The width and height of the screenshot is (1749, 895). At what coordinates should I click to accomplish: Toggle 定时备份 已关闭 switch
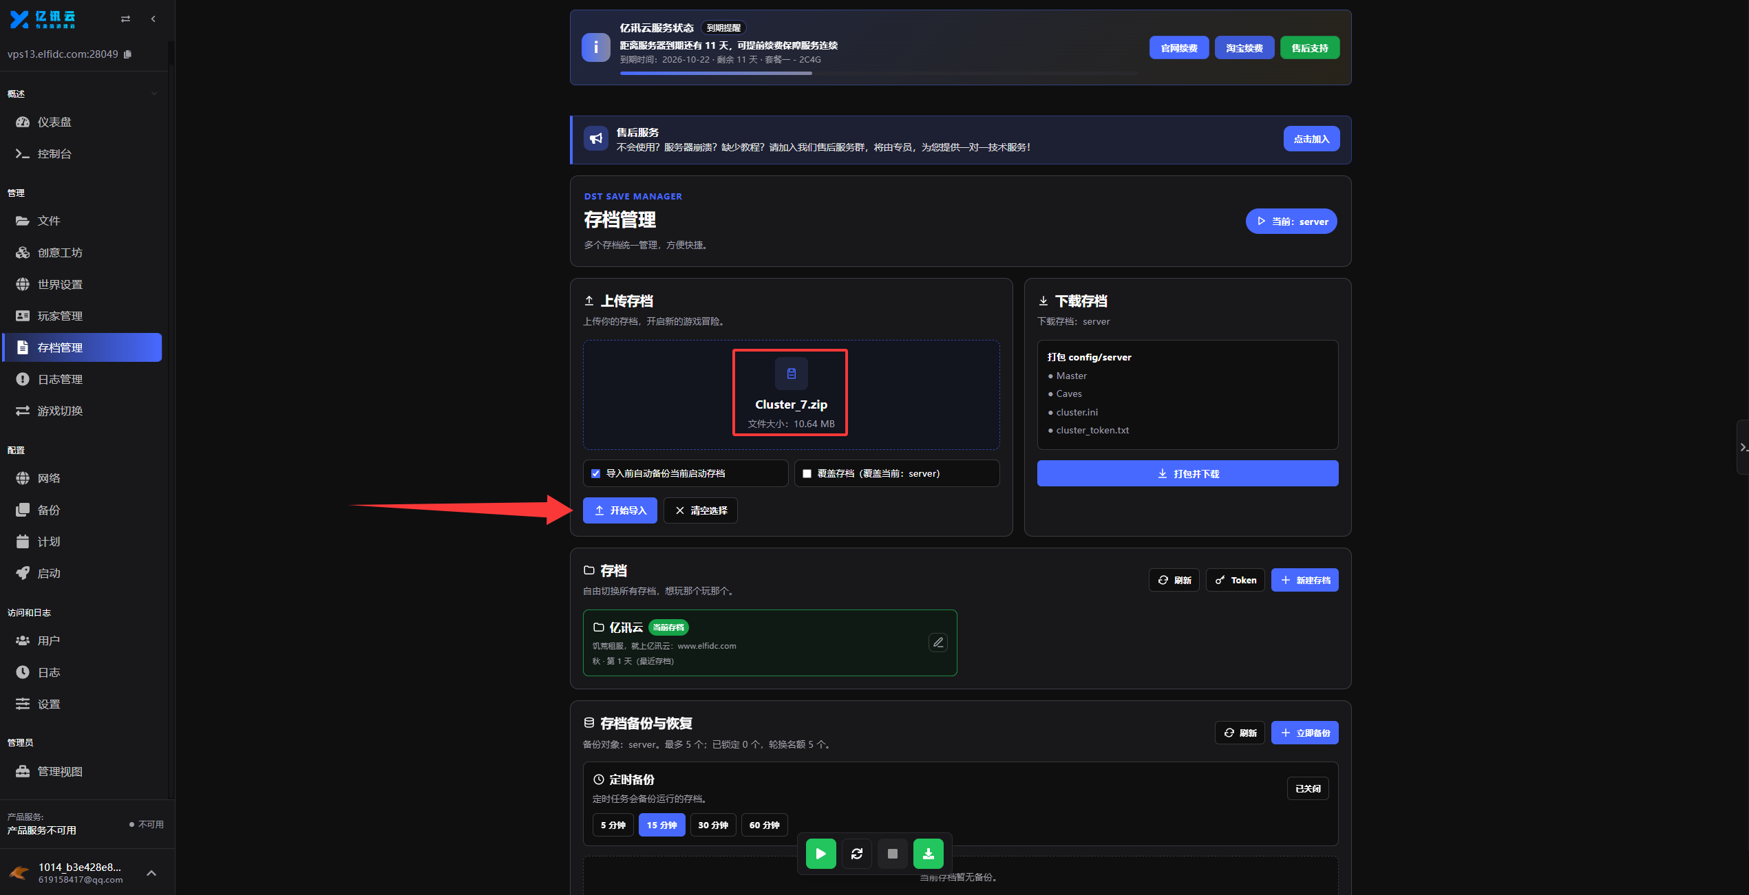(1307, 788)
